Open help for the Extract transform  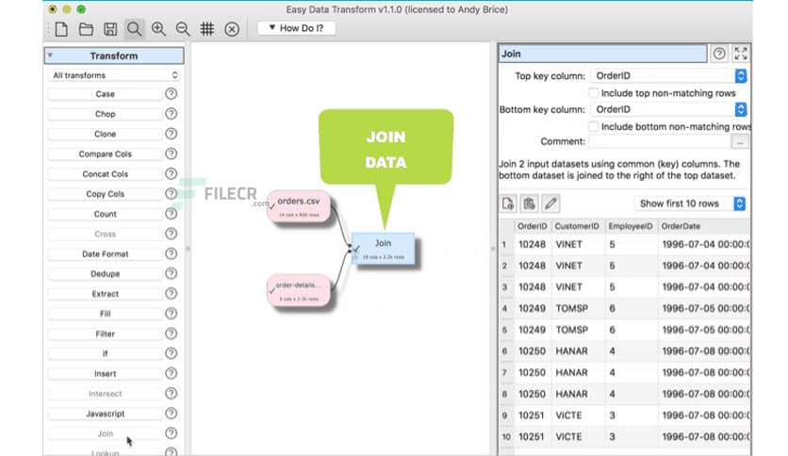click(172, 293)
